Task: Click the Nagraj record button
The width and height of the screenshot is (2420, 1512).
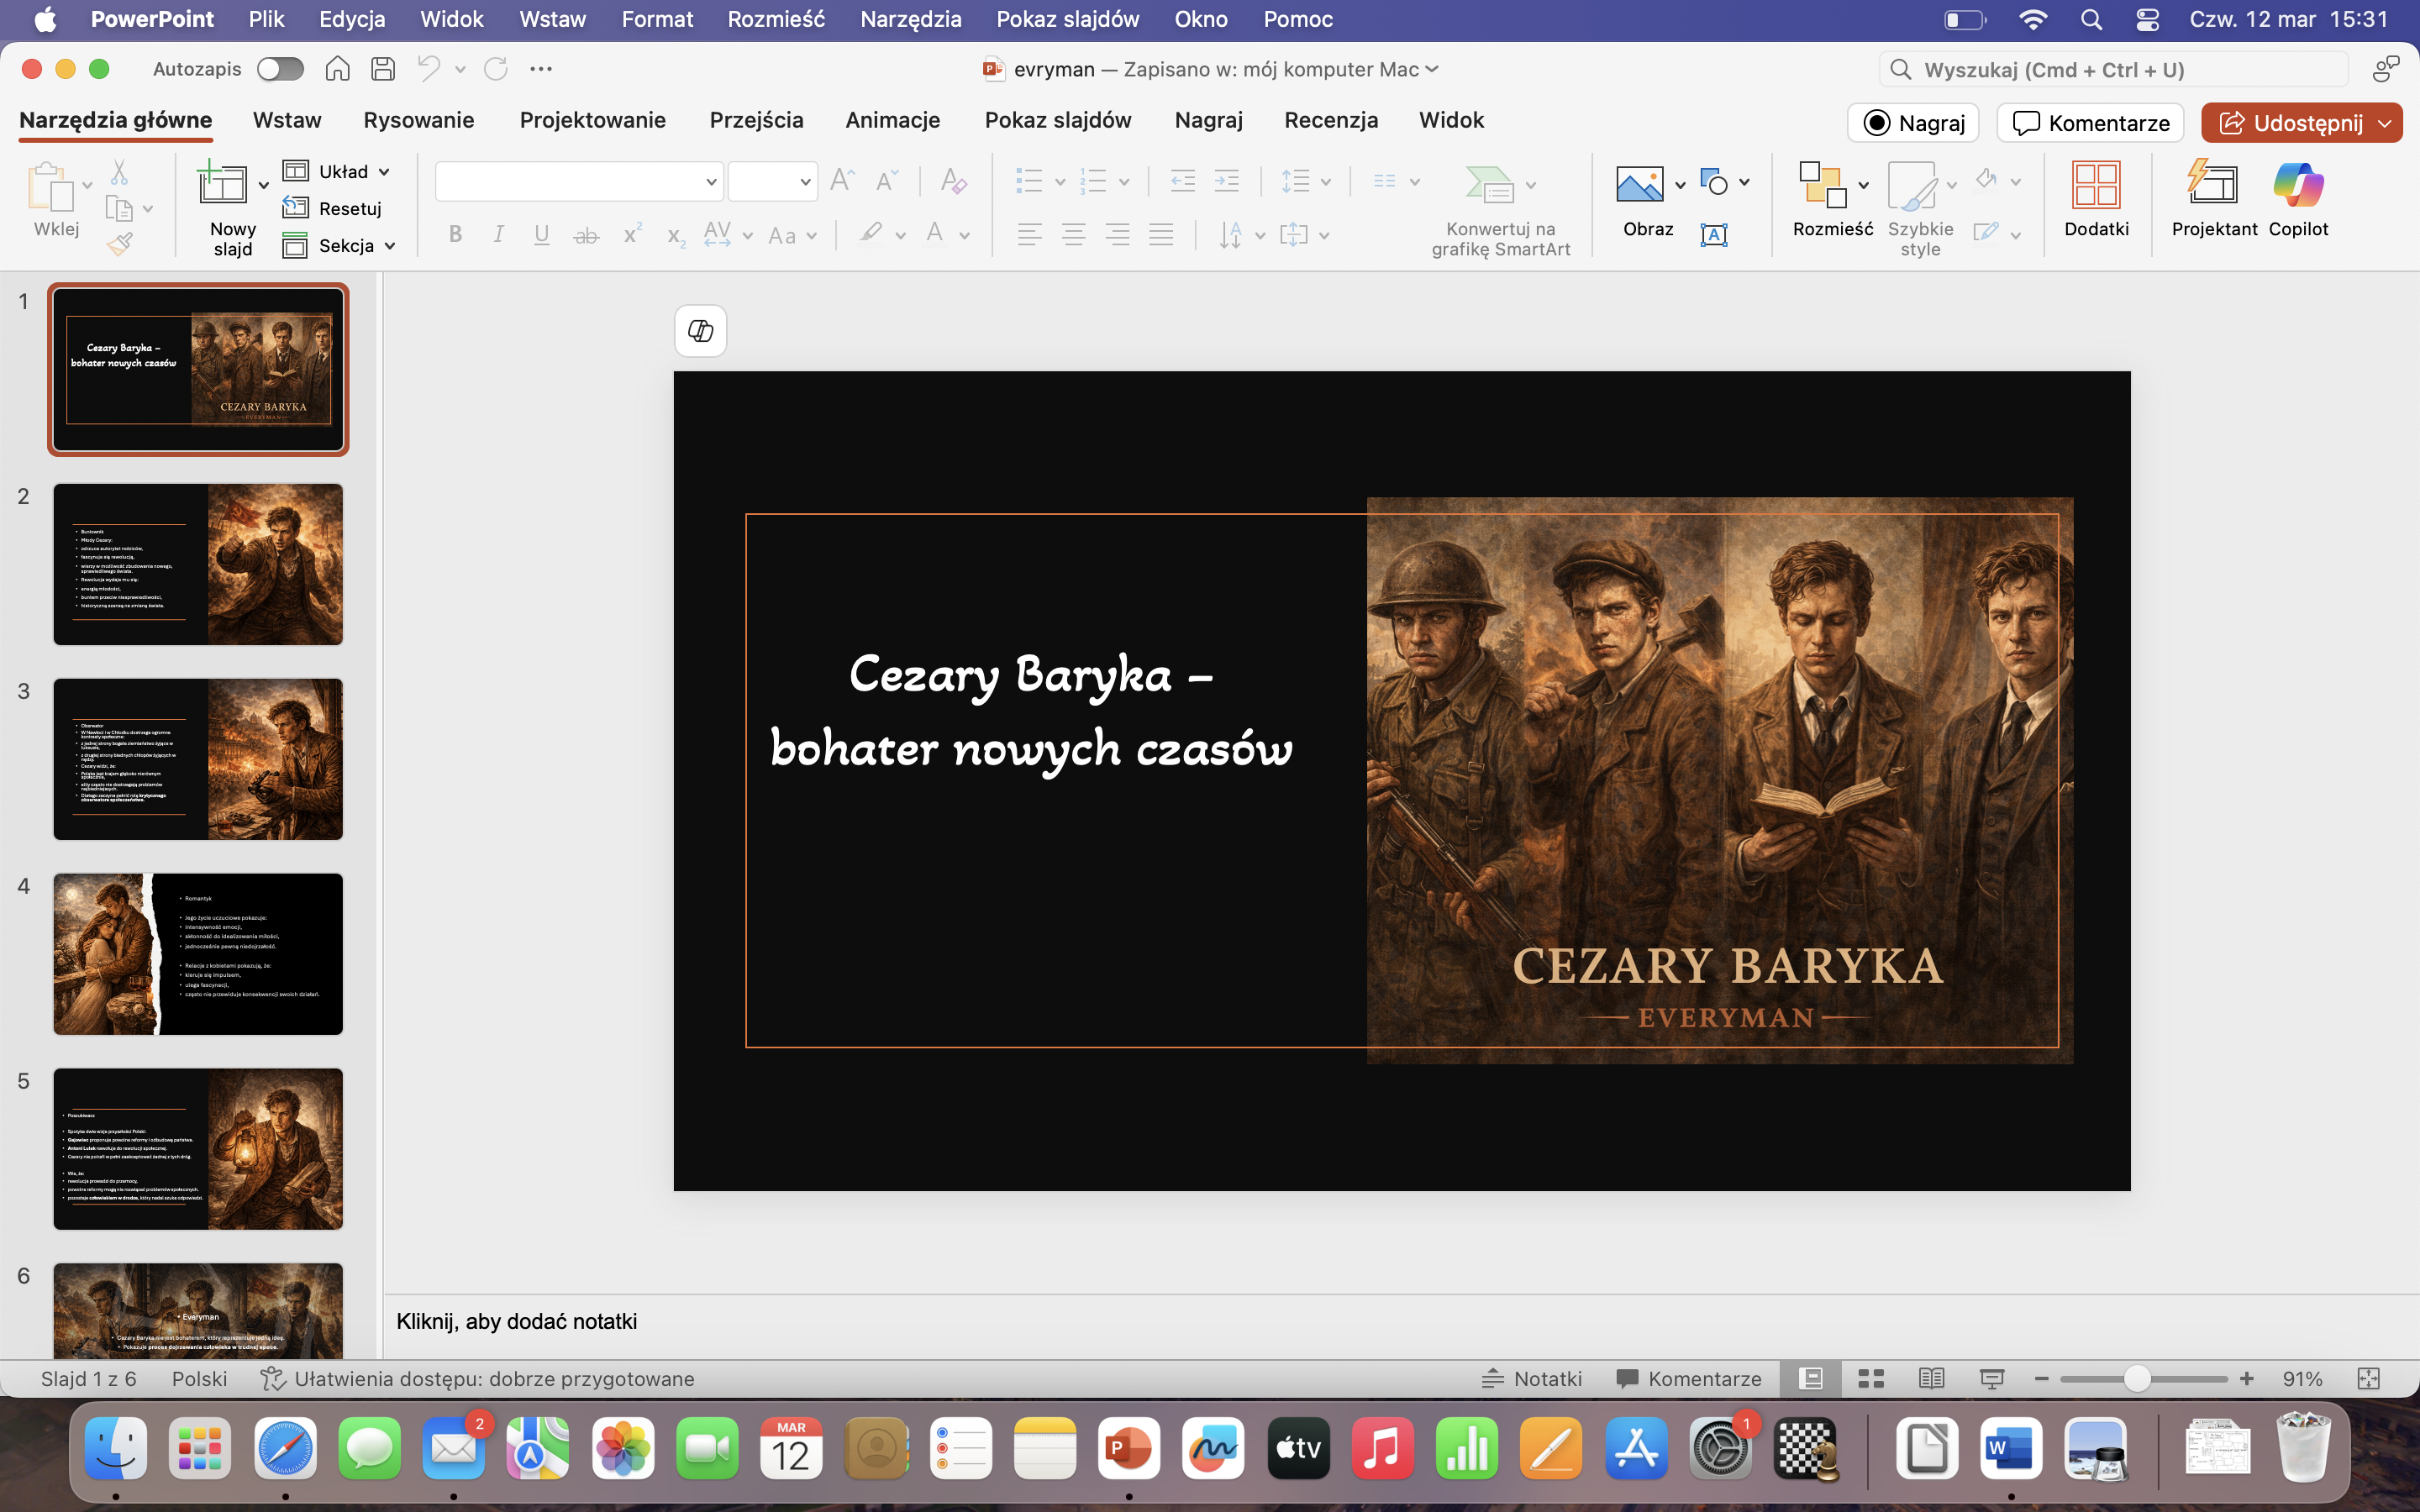Action: click(1912, 123)
